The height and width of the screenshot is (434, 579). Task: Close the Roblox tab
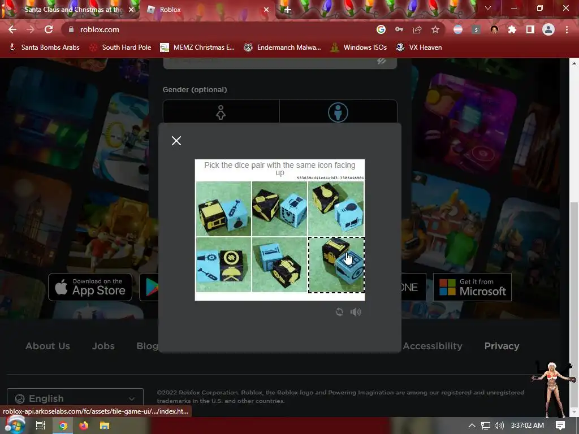tap(266, 10)
